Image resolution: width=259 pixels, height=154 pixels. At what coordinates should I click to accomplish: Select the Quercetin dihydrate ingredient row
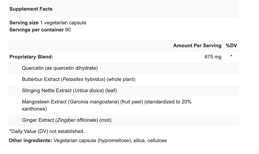point(123,68)
